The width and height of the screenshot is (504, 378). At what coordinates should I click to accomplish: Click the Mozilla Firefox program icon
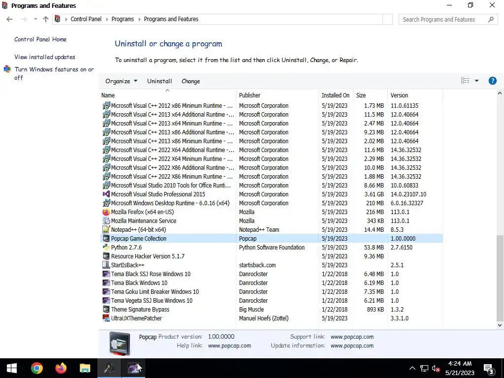[106, 212]
